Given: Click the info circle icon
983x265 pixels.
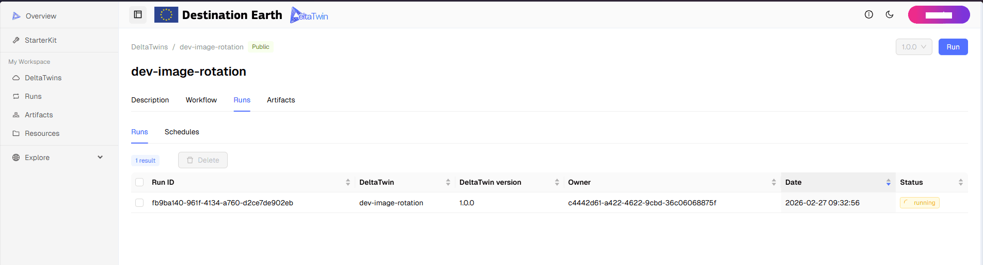Looking at the screenshot, I should coord(869,15).
